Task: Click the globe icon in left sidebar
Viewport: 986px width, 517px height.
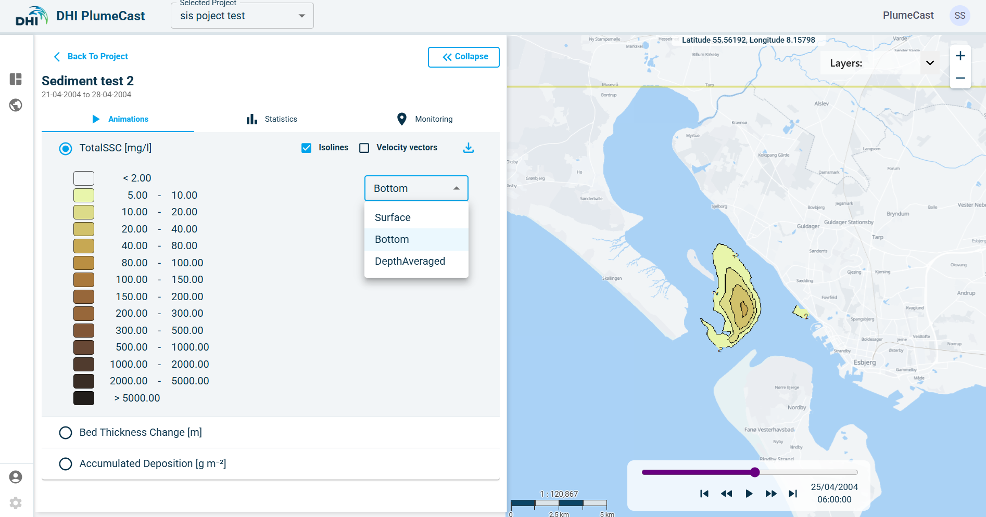Action: [x=16, y=105]
